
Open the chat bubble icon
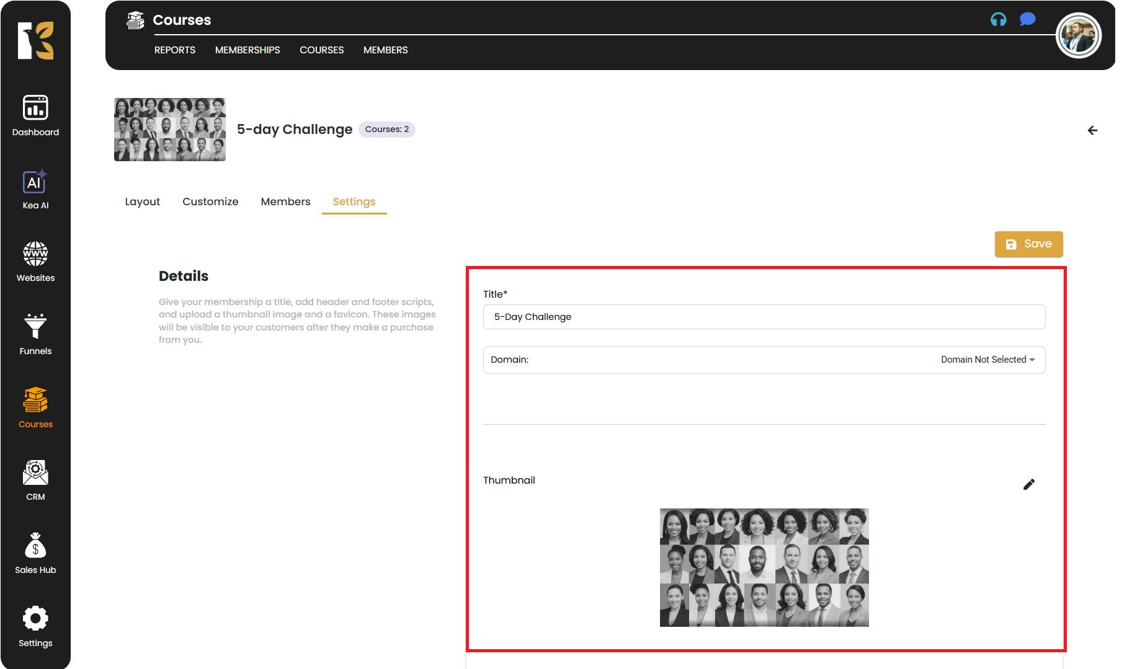click(1027, 20)
